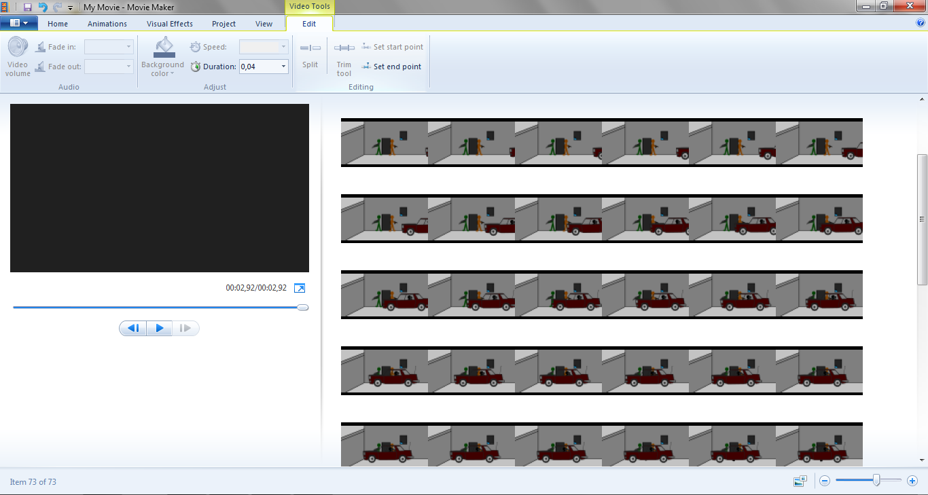The image size is (928, 495).
Task: Zoom in the time scale with plus button
Action: (x=912, y=481)
